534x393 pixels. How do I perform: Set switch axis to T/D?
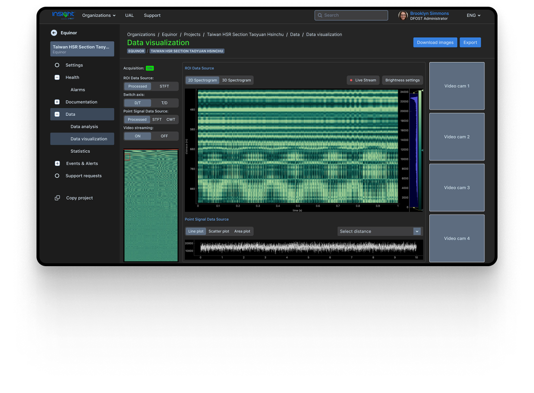click(x=164, y=103)
